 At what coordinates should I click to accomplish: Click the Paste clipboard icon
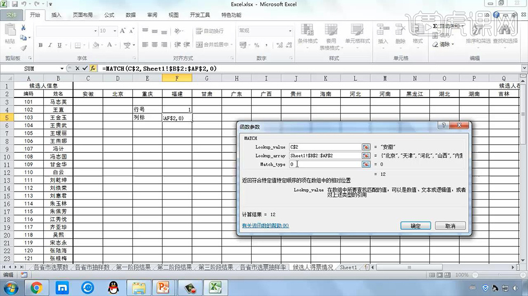[x=10, y=30]
